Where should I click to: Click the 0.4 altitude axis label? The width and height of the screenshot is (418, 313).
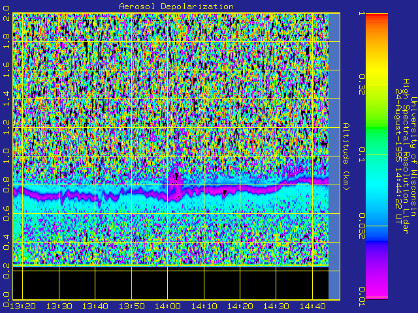point(7,242)
